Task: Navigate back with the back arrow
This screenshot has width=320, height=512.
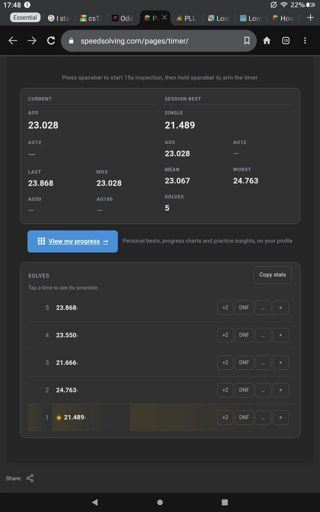Action: tap(13, 41)
